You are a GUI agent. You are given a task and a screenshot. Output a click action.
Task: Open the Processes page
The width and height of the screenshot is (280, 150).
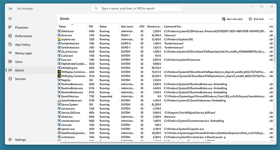pyautogui.click(x=31, y=27)
